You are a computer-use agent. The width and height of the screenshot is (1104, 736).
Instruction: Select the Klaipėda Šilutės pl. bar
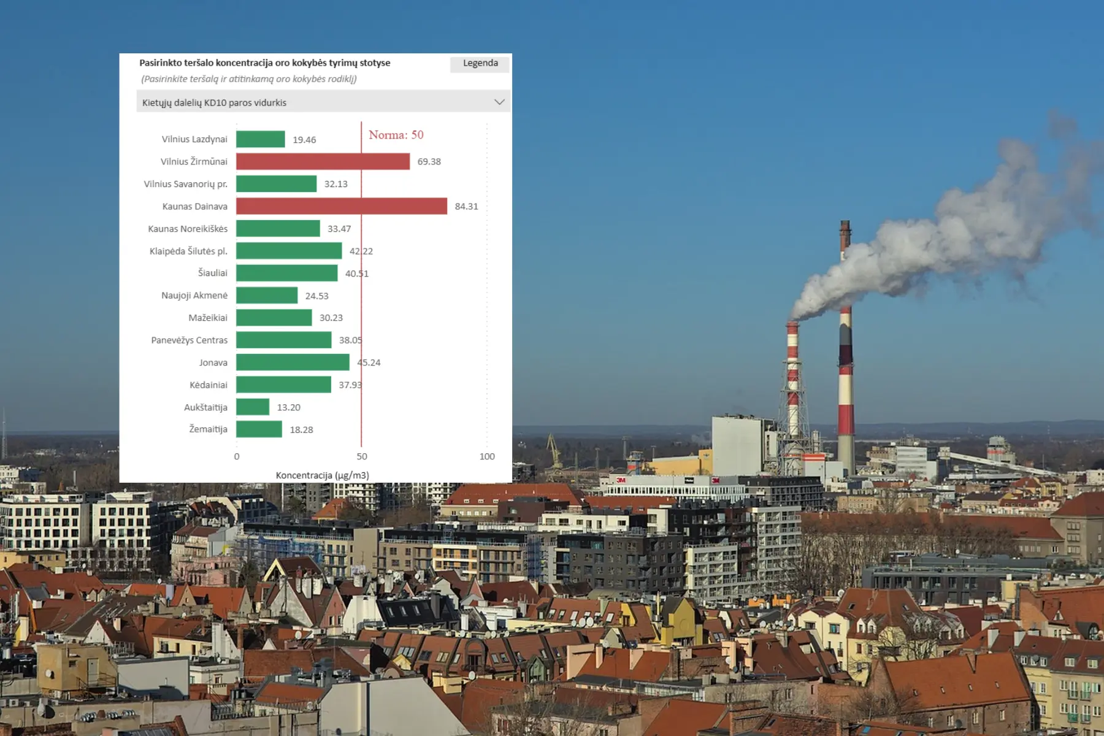coord(289,251)
